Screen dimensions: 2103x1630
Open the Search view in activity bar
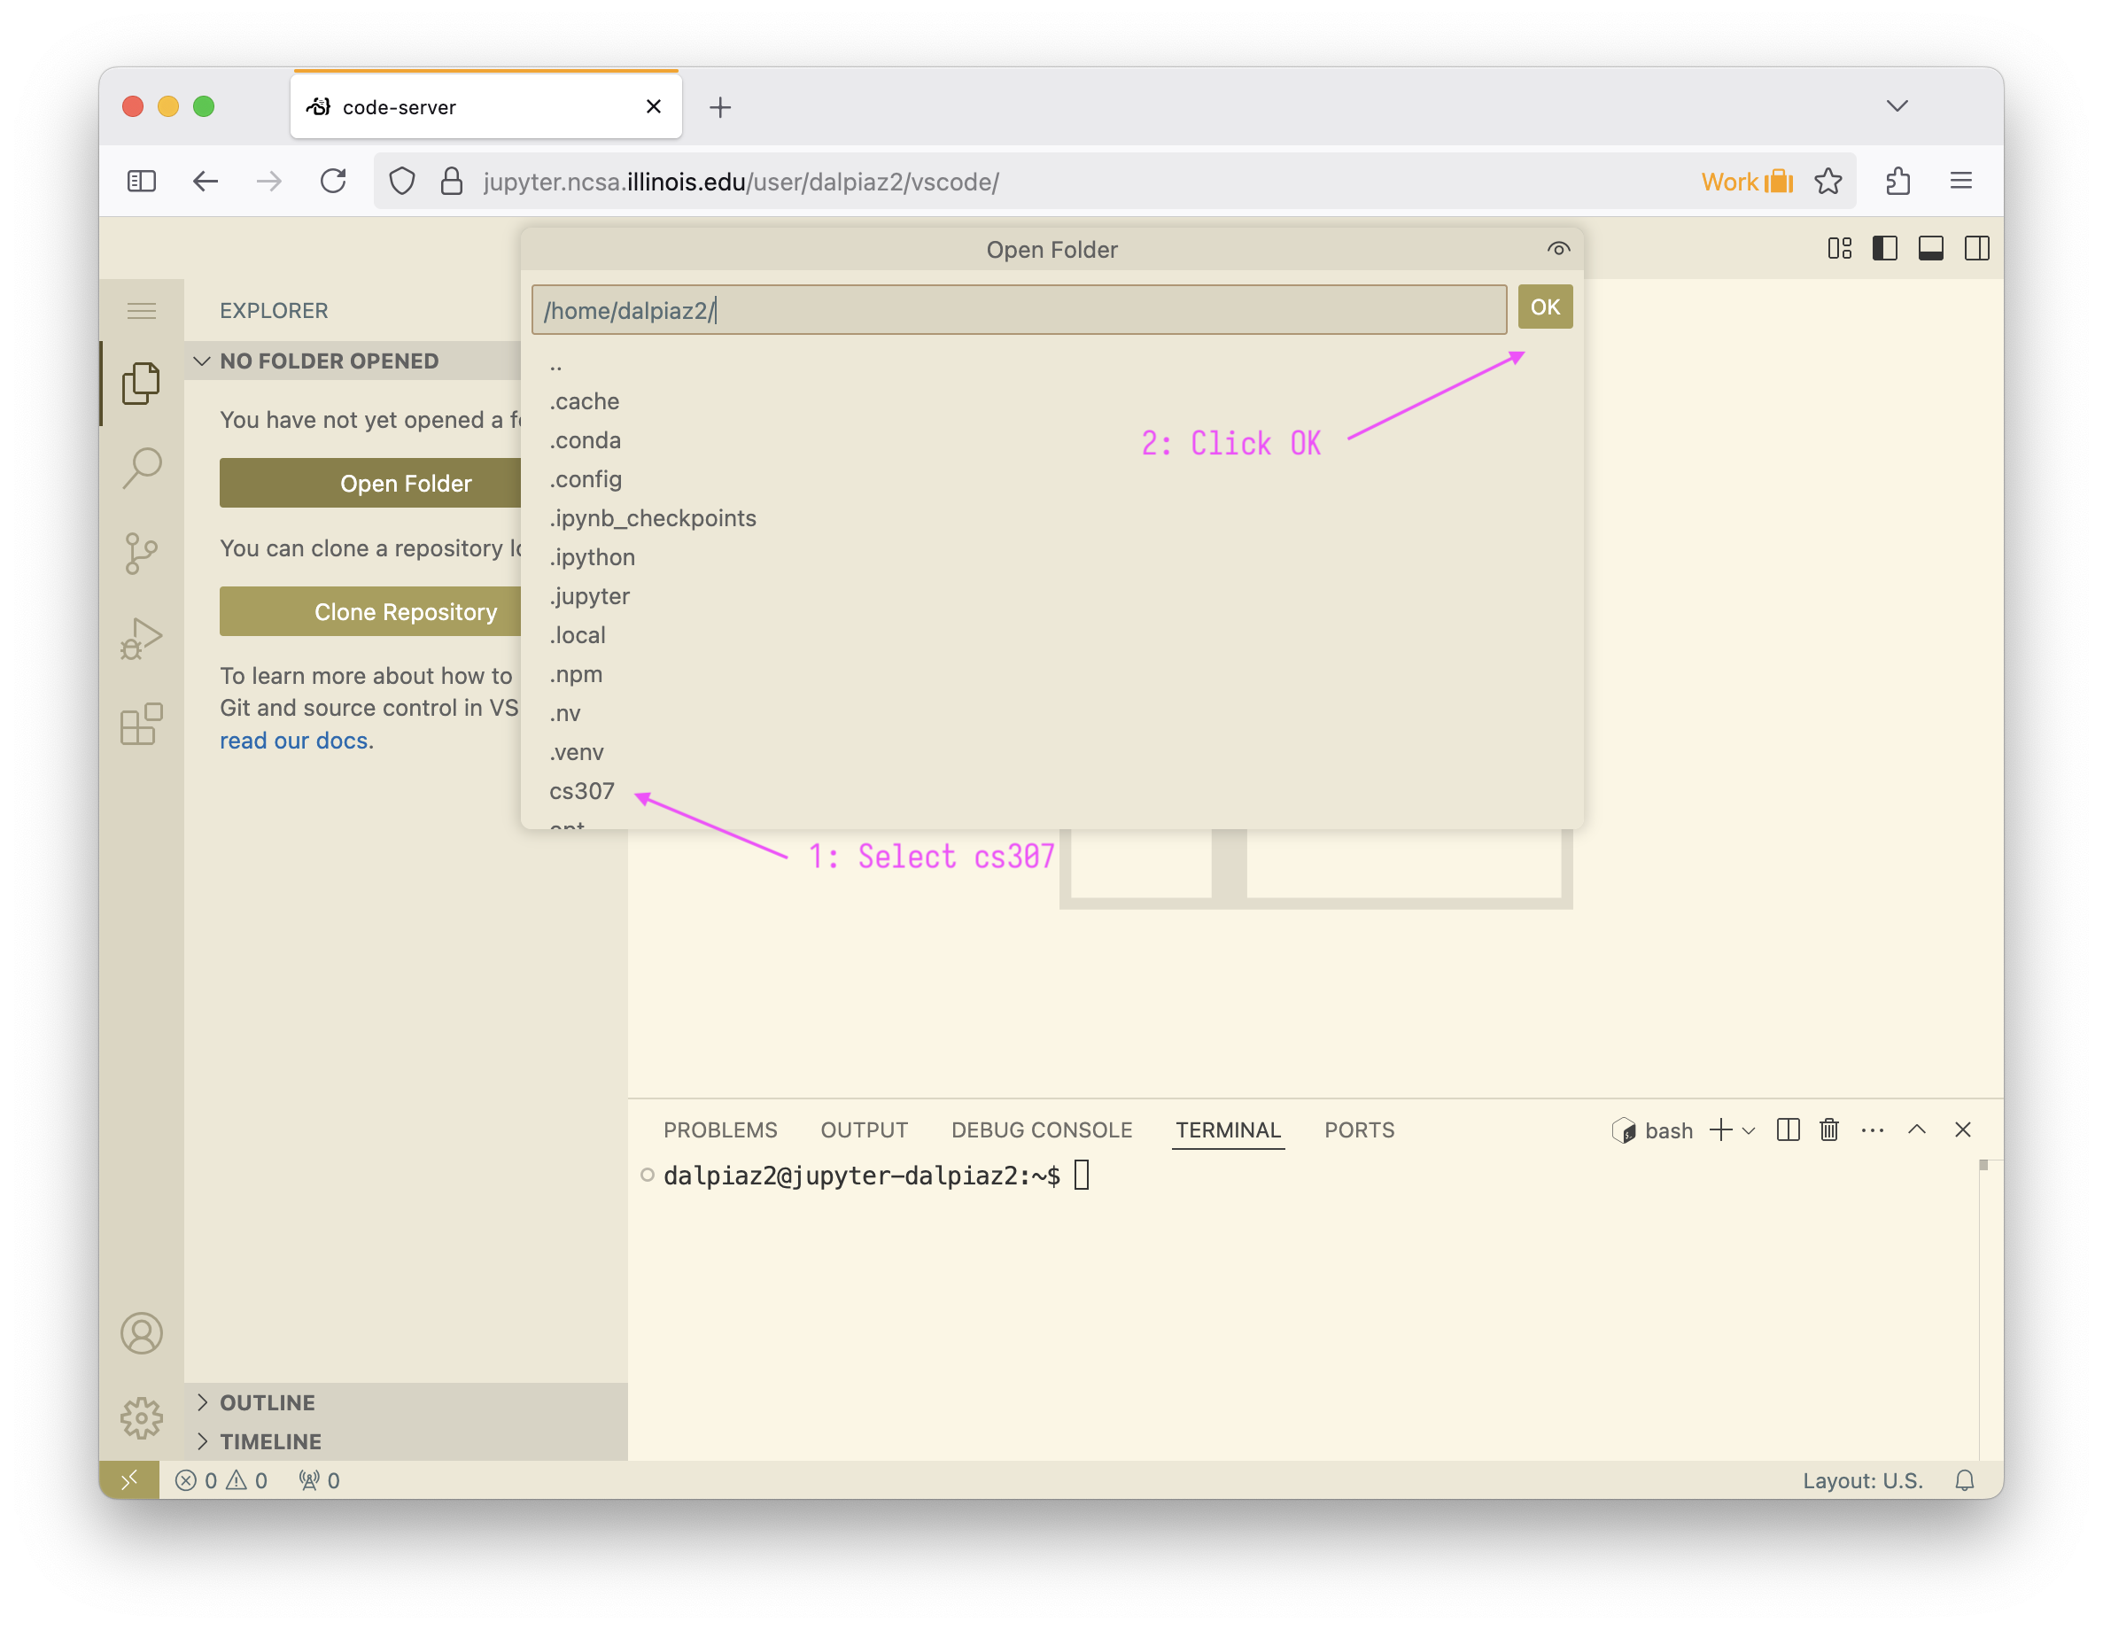pos(142,469)
